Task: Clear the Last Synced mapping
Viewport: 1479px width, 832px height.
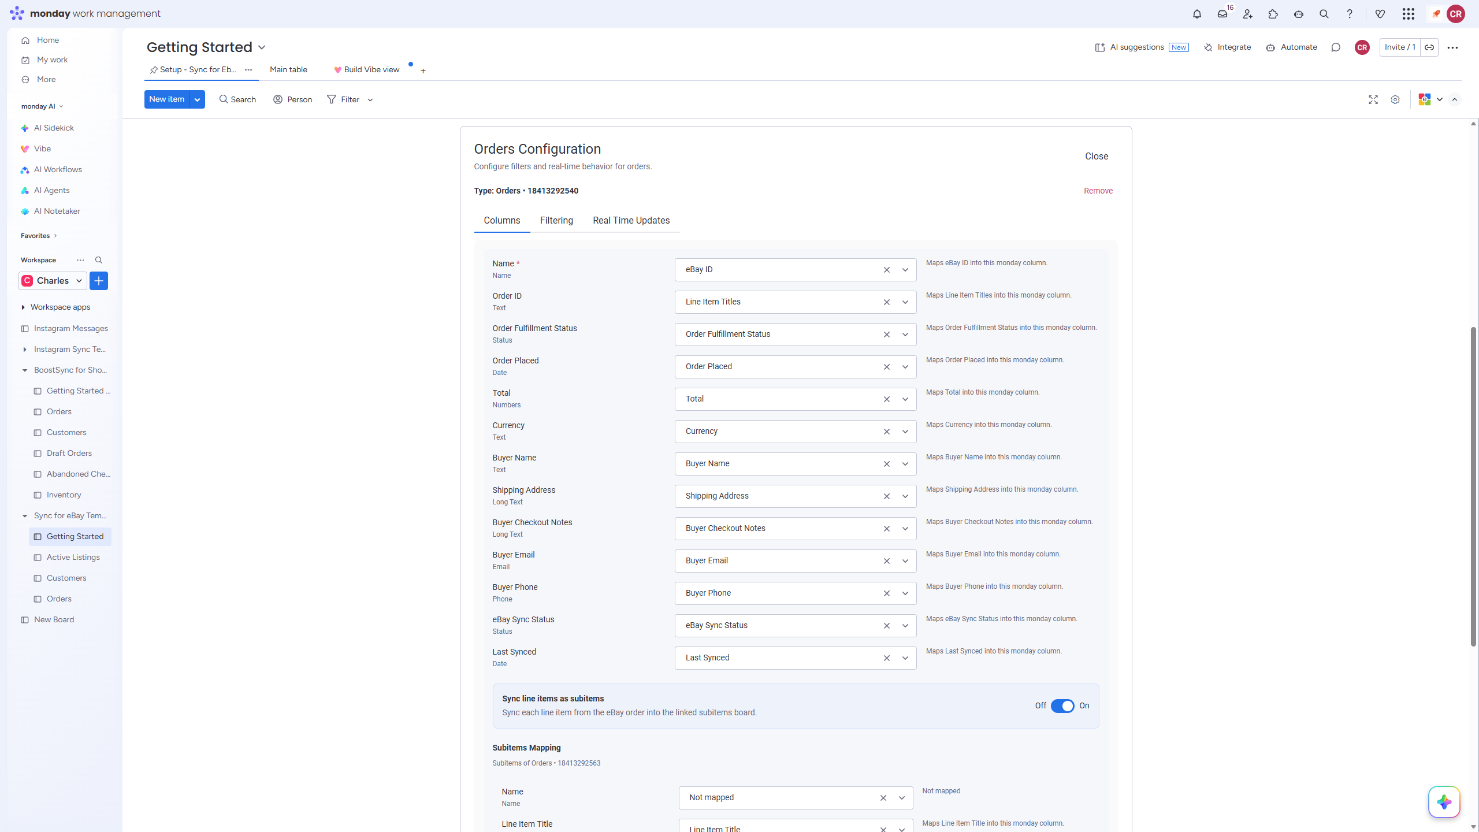Action: (886, 658)
